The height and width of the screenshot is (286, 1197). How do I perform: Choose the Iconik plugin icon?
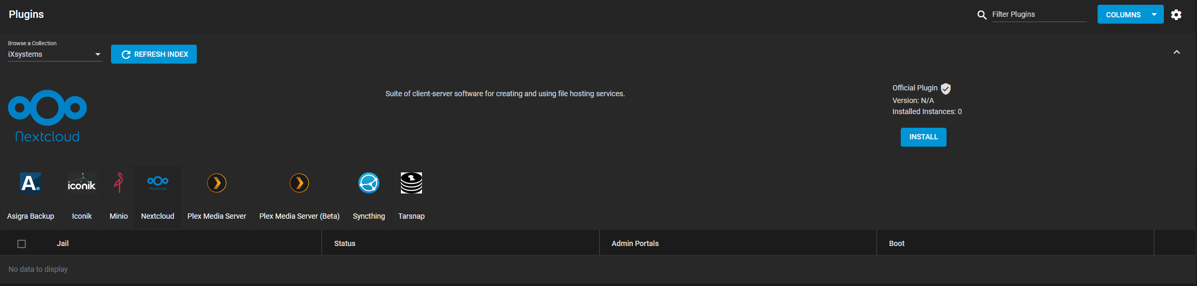click(x=82, y=183)
